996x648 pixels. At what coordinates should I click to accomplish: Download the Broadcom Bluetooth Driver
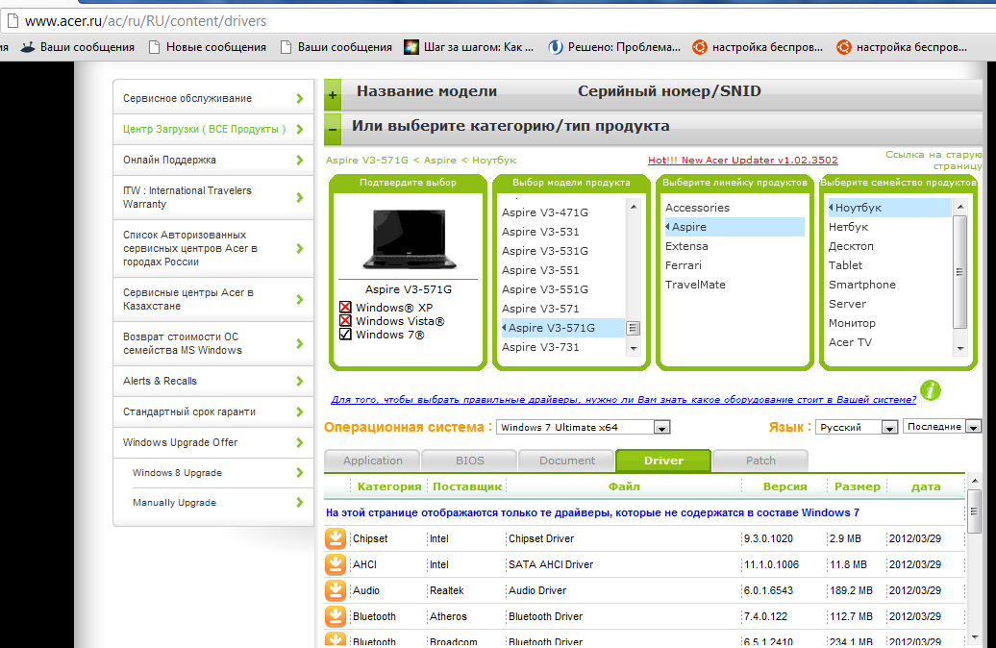[x=336, y=639]
